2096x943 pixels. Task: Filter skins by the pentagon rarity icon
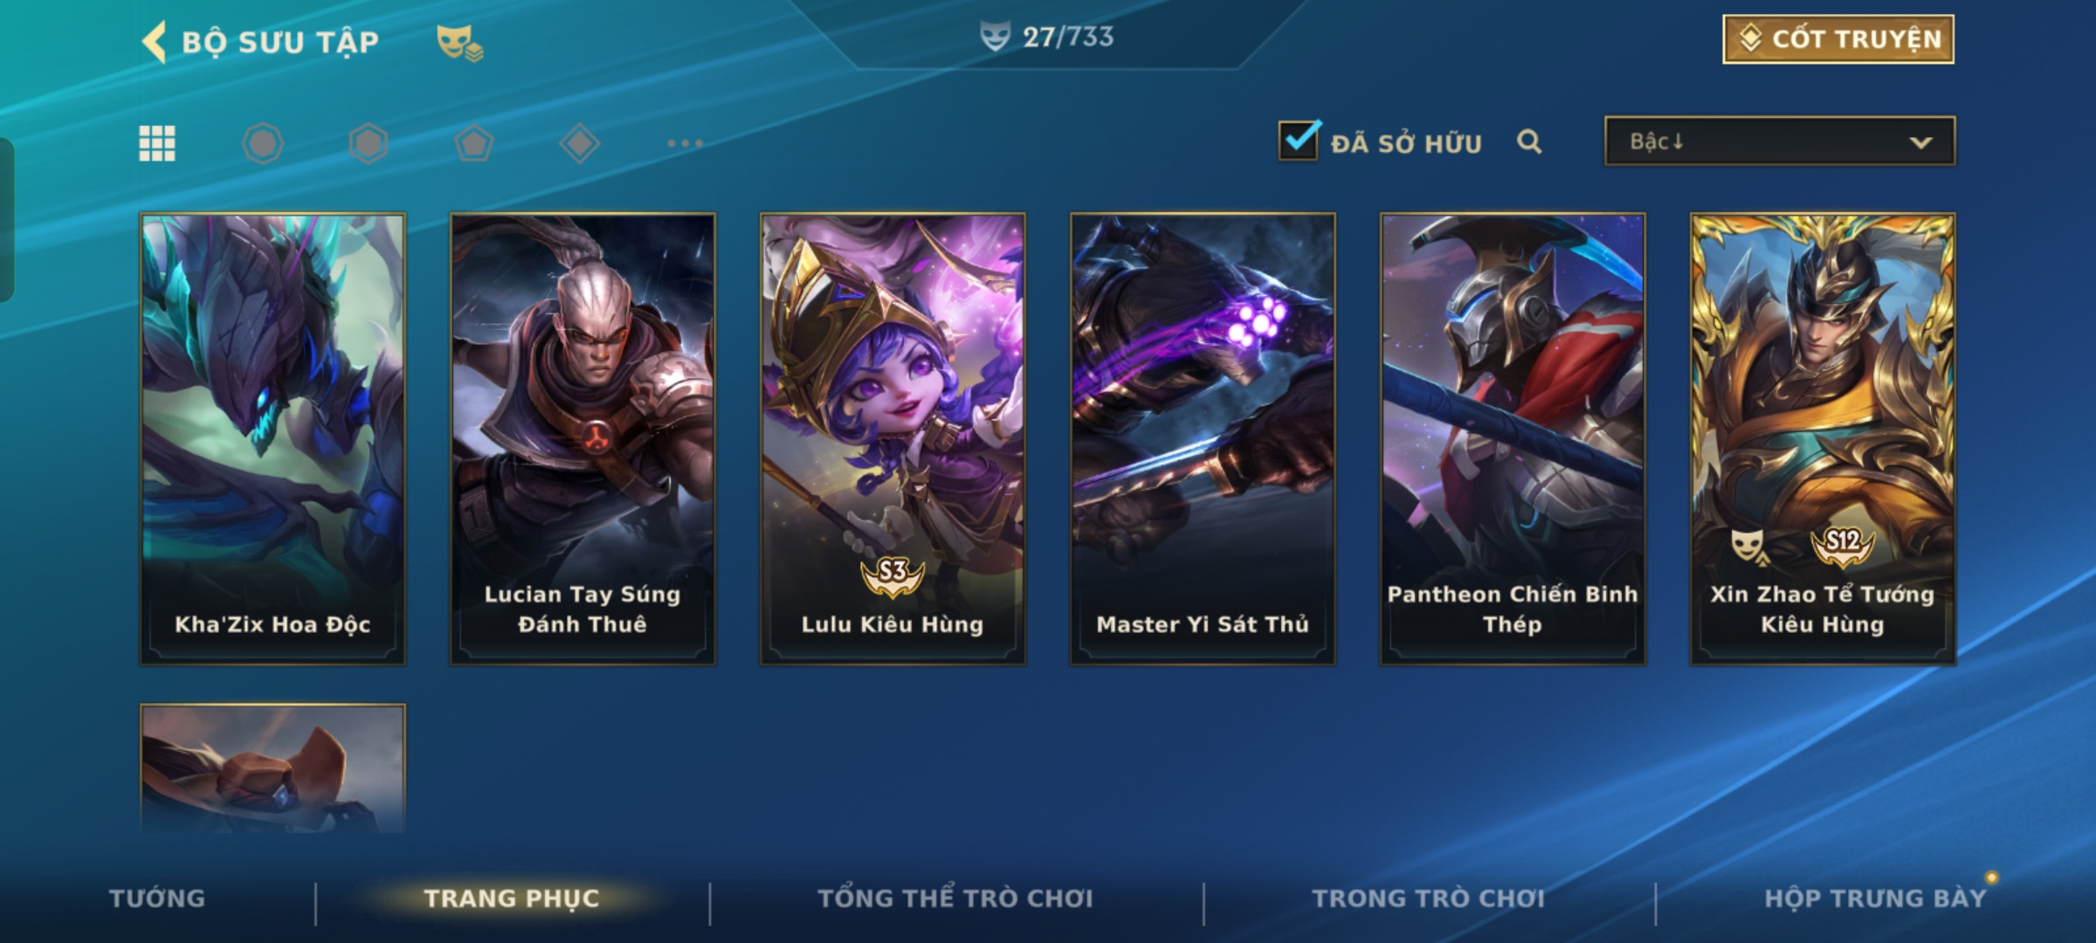tap(474, 143)
